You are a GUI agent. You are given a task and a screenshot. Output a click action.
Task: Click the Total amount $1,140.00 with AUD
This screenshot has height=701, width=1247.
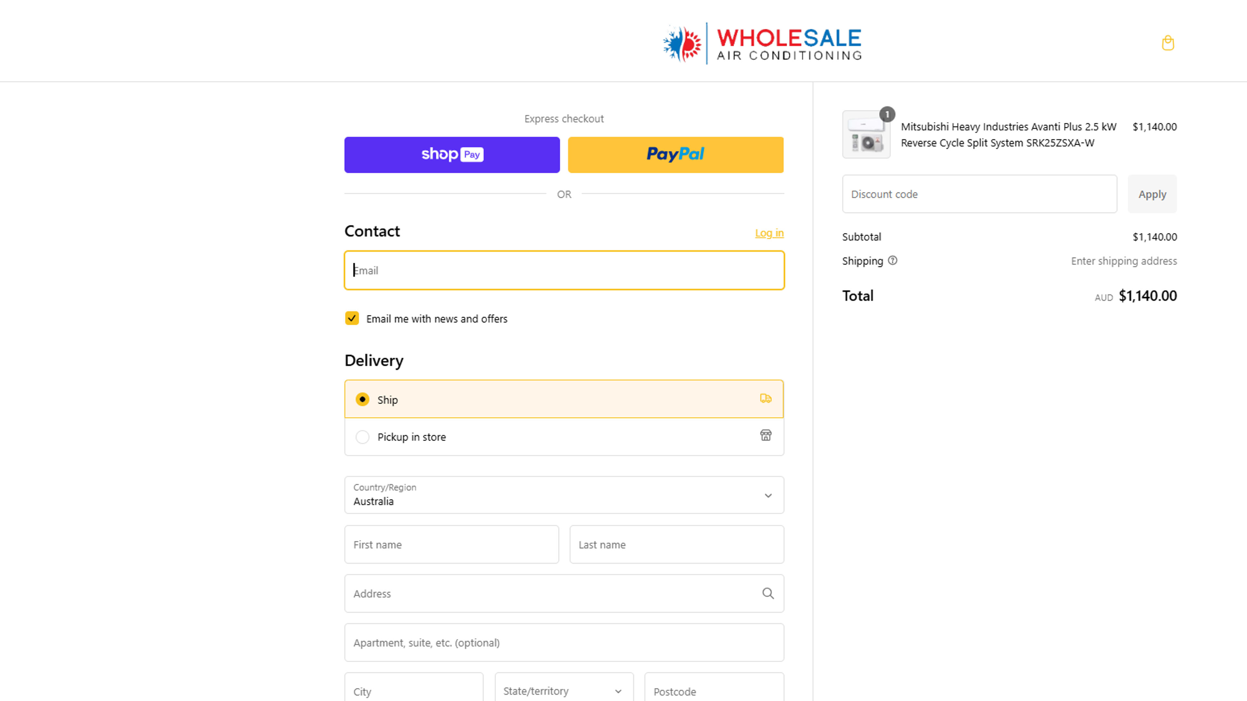click(1136, 296)
